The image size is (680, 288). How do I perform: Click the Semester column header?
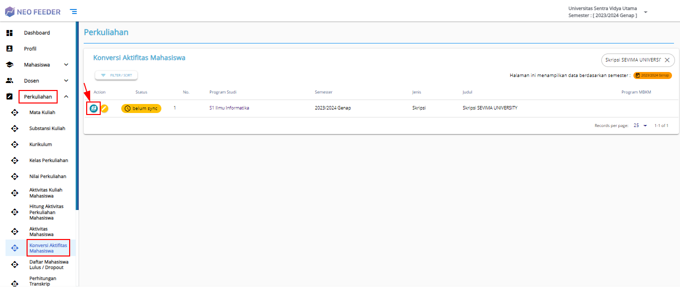324,92
